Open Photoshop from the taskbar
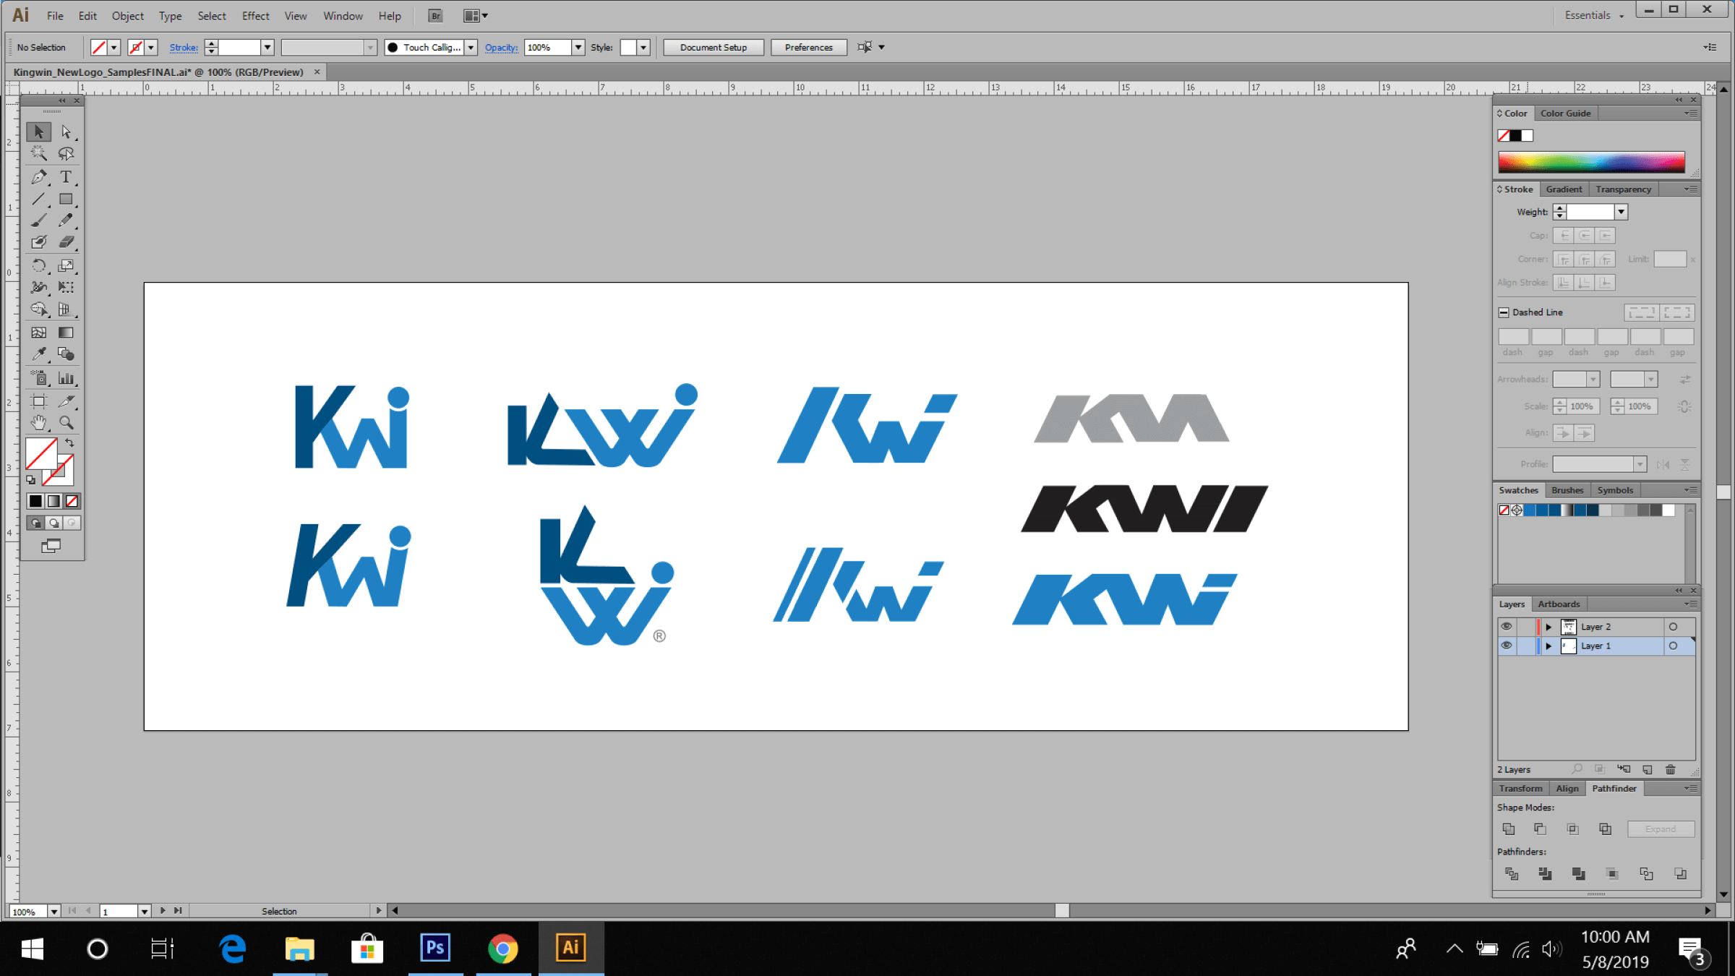 click(434, 948)
